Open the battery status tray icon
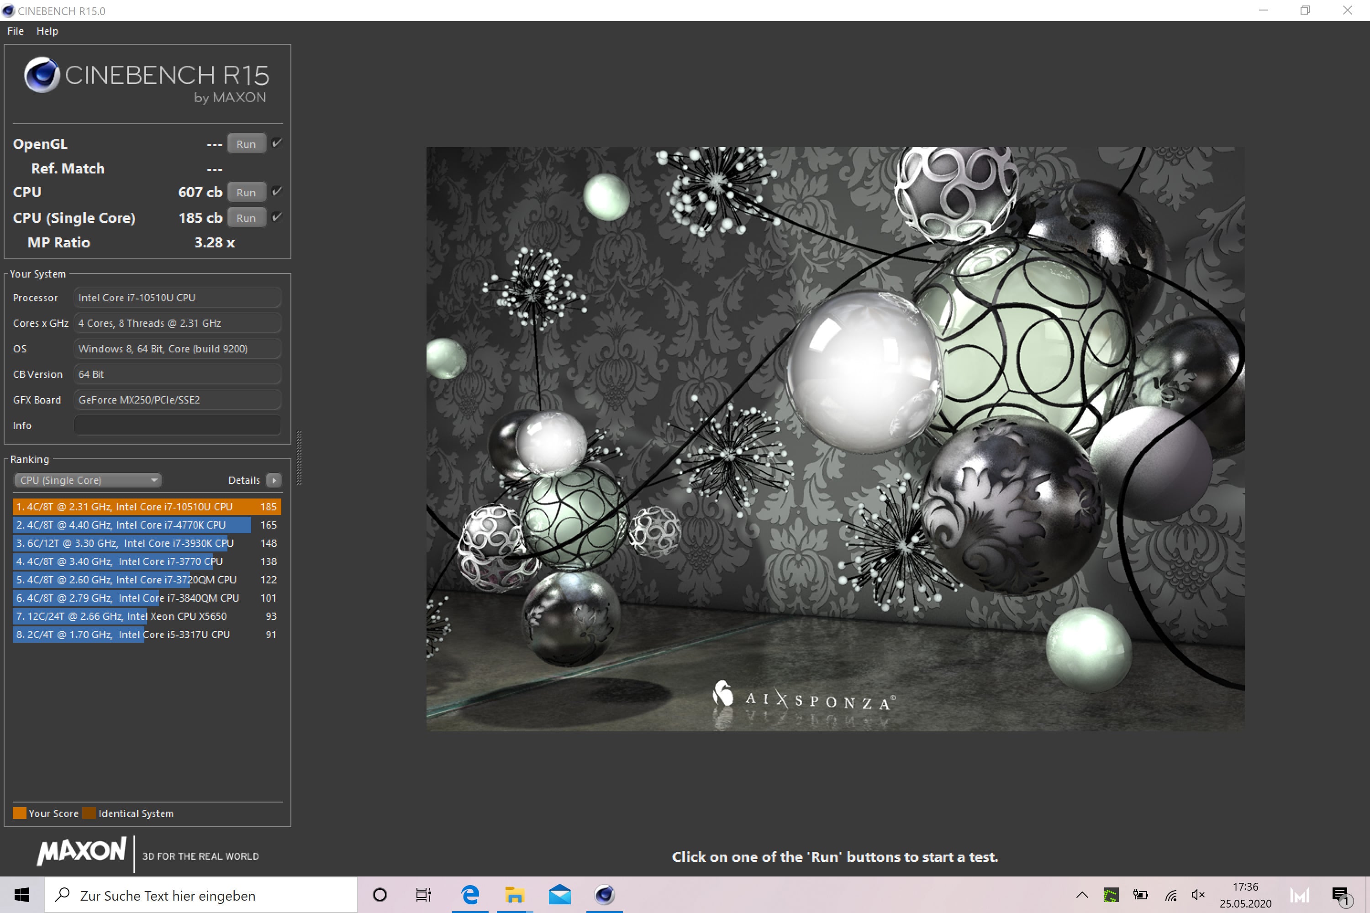The image size is (1370, 913). click(1140, 895)
